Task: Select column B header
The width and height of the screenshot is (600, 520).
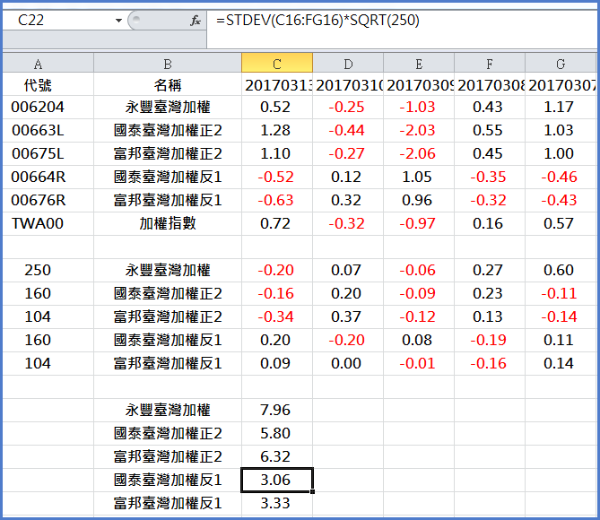Action: [x=168, y=63]
